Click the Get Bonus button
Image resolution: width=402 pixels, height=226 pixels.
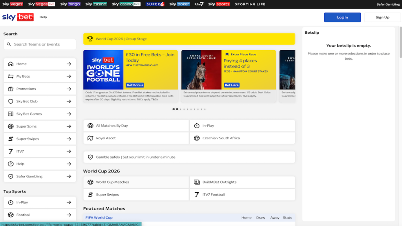pyautogui.click(x=135, y=85)
